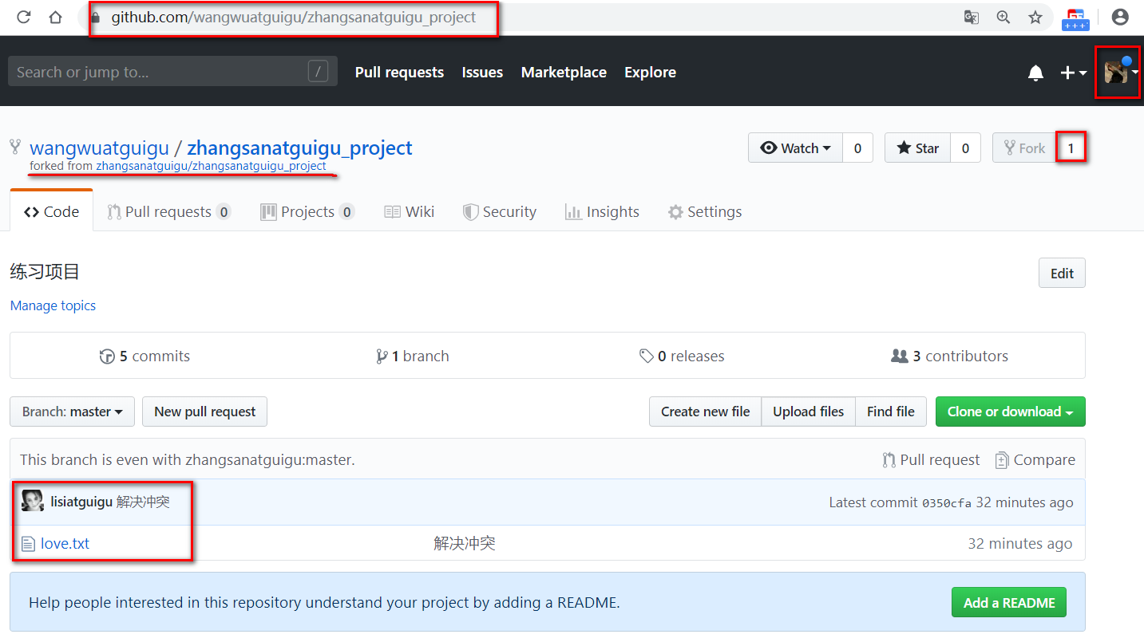Viewport: 1144px width, 638px height.
Task: Open the zhangsanatguigu_project repository name link
Action: pos(299,148)
